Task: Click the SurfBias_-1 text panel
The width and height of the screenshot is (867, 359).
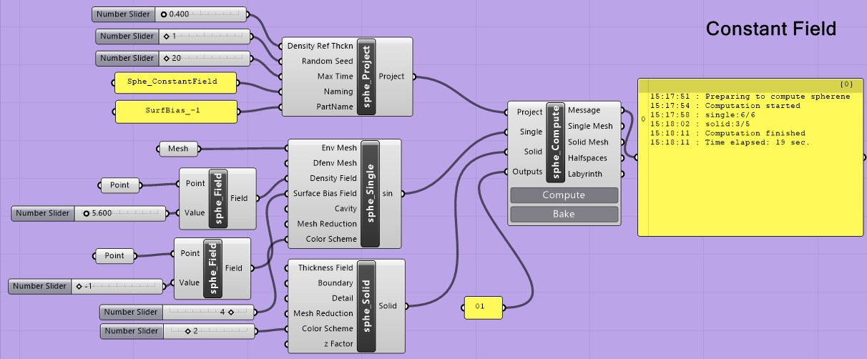Action: coord(176,112)
